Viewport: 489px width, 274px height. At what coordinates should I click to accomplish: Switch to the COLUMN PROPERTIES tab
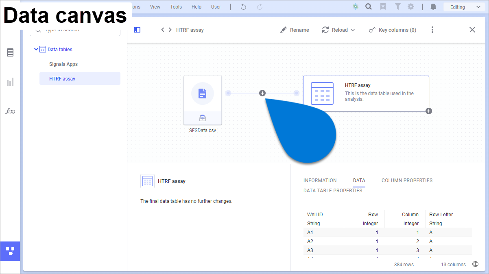point(407,180)
